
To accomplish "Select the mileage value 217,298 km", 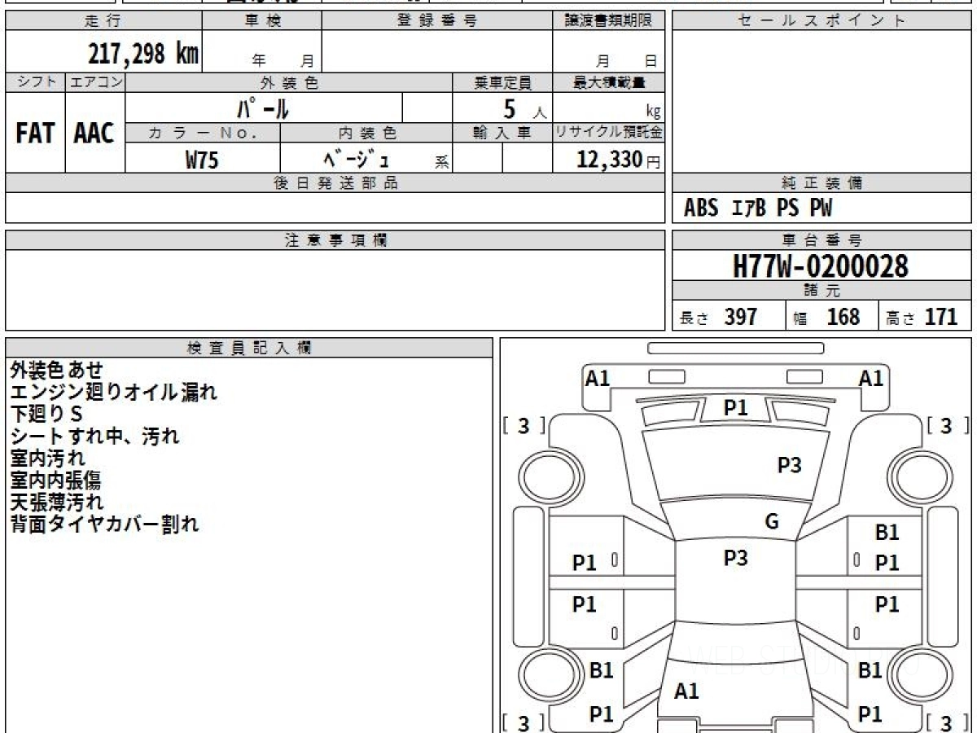I will point(143,52).
